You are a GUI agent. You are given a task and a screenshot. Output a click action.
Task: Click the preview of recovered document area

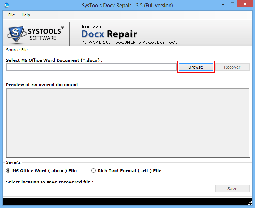[128, 123]
